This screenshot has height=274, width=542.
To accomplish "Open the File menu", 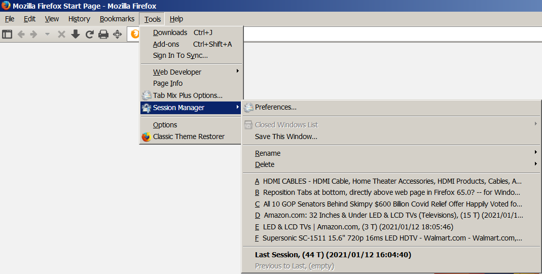I will [10, 19].
